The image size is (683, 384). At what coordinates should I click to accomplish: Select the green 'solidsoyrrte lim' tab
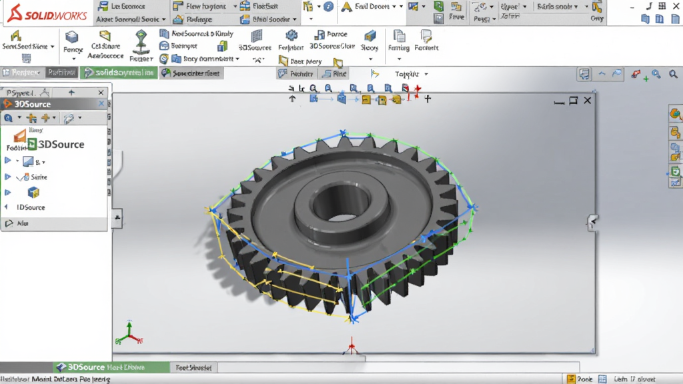click(119, 73)
